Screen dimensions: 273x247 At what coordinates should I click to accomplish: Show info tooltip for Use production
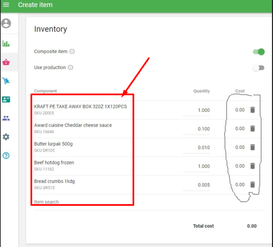click(70, 67)
